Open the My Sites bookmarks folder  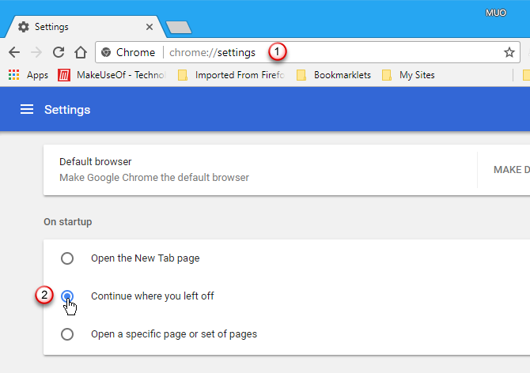pyautogui.click(x=408, y=75)
